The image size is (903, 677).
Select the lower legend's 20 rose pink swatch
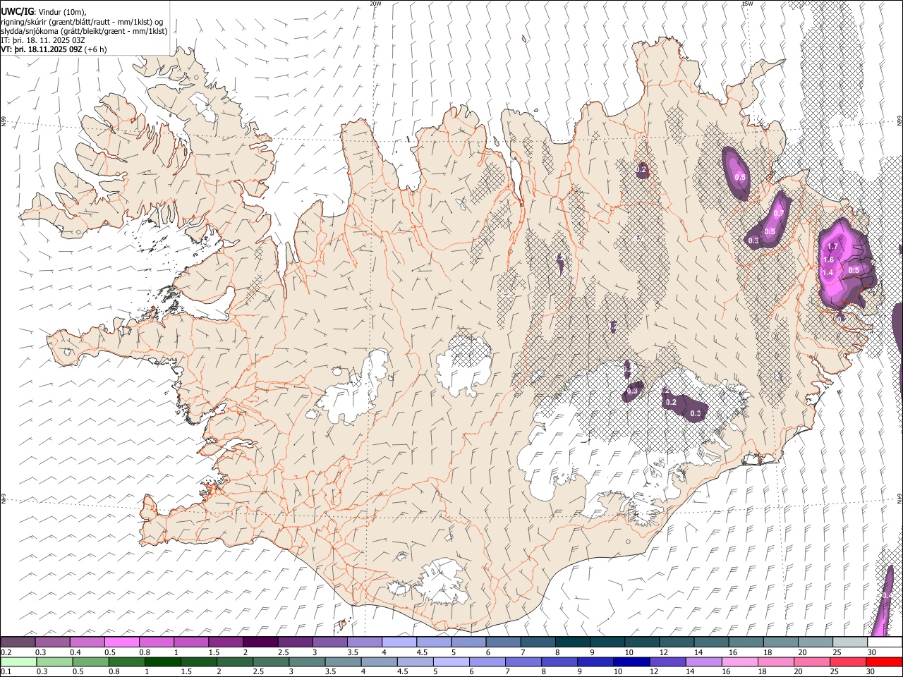[811, 661]
